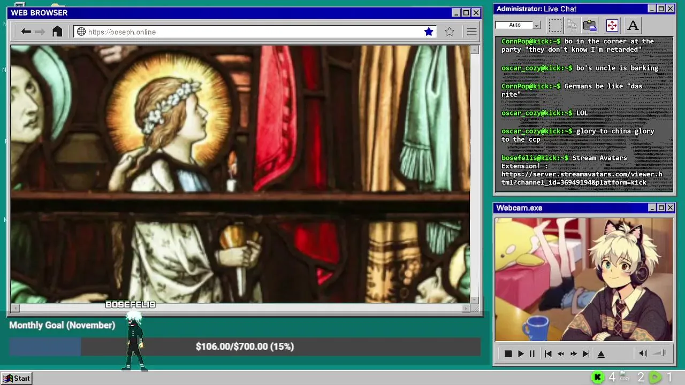Fast forward in the Webcam.exe player
Viewport: 685px width, 385px height.
click(573, 353)
